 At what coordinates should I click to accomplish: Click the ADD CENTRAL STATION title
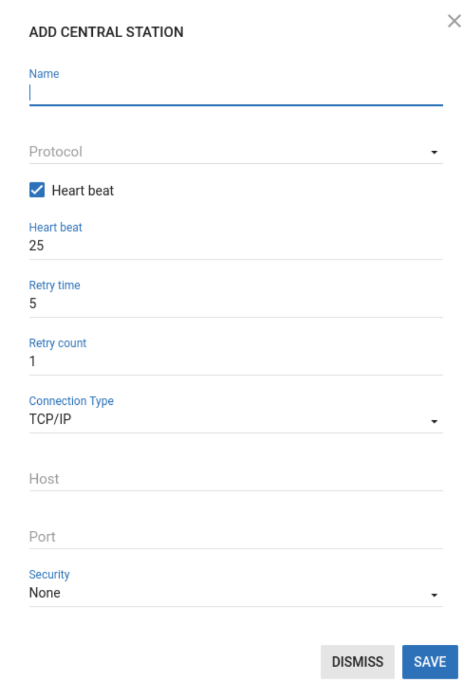(106, 32)
